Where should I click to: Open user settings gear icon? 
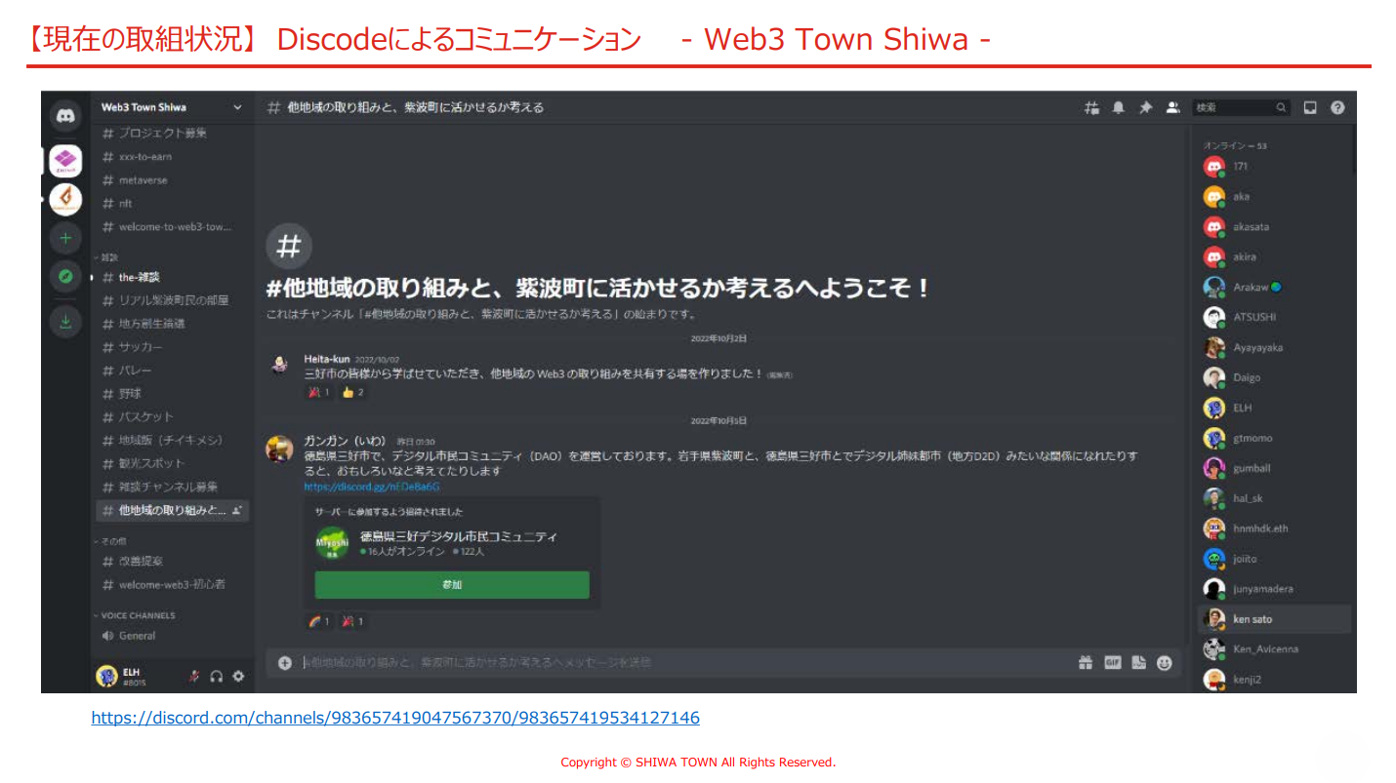(238, 676)
